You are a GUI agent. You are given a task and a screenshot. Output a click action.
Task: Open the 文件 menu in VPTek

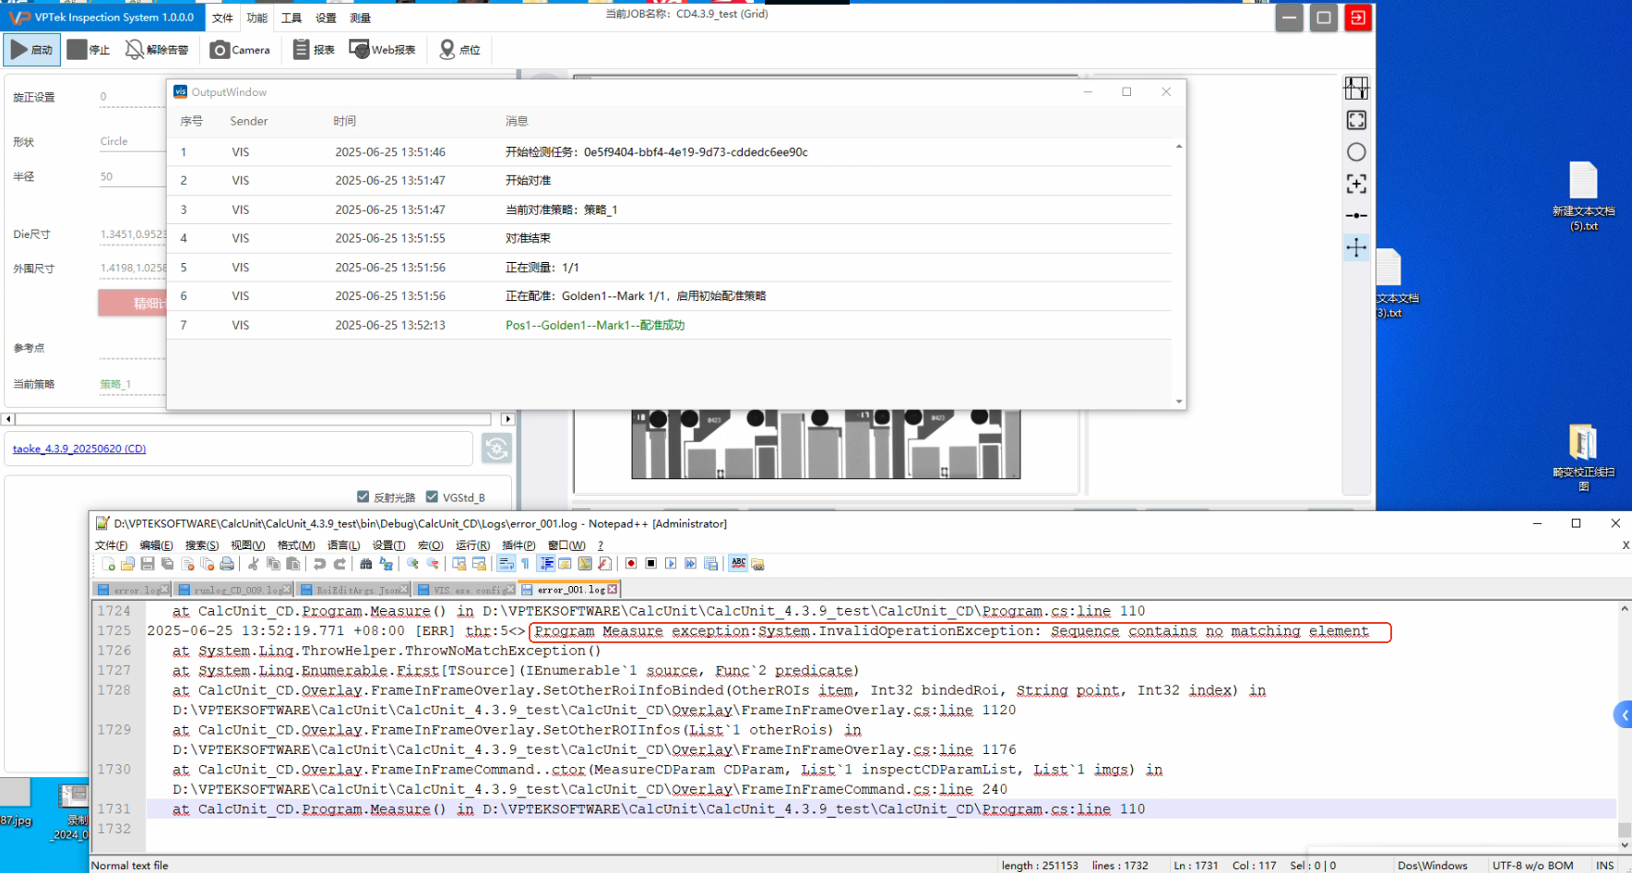[222, 18]
